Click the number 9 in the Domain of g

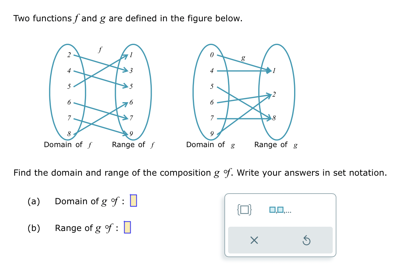click(212, 133)
